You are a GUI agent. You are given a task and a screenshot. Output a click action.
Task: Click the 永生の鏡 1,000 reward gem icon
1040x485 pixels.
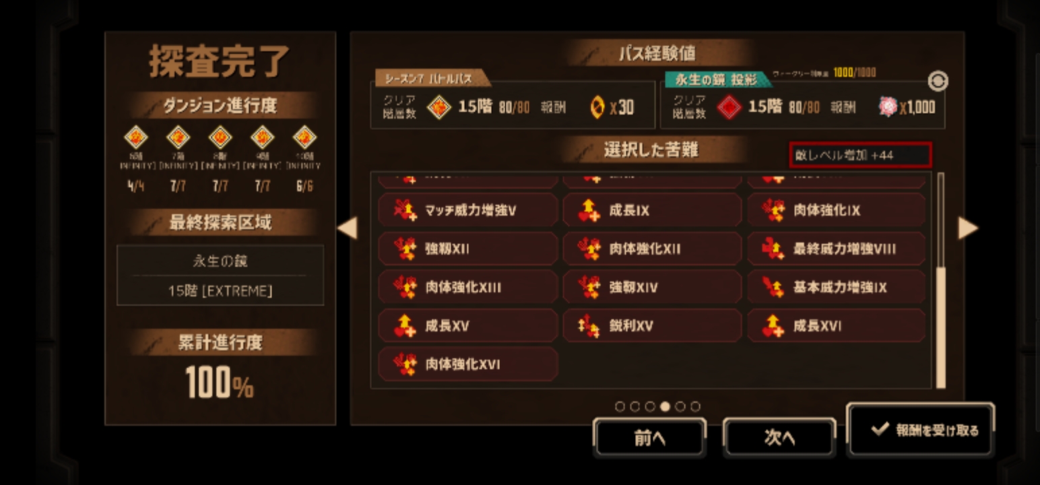point(888,106)
